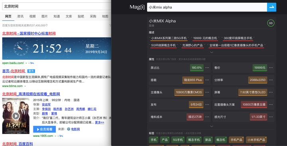Select the 7.92英寸柔性OLED attribute value
Image resolution: width=287 pixels, height=146 pixels.
(253, 92)
